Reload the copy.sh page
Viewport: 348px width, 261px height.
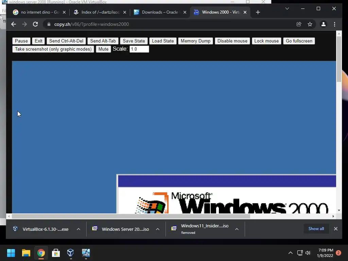pos(35,24)
